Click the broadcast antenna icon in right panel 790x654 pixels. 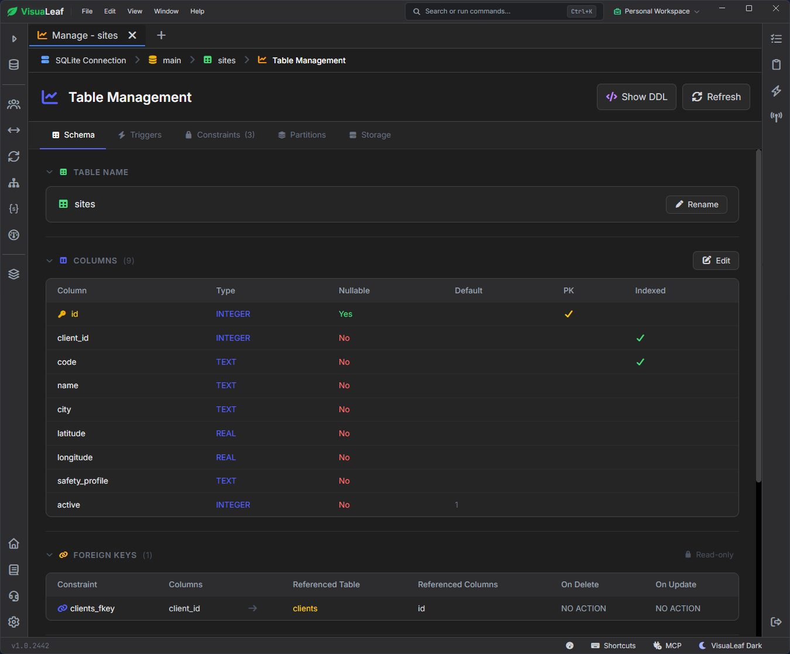(777, 117)
